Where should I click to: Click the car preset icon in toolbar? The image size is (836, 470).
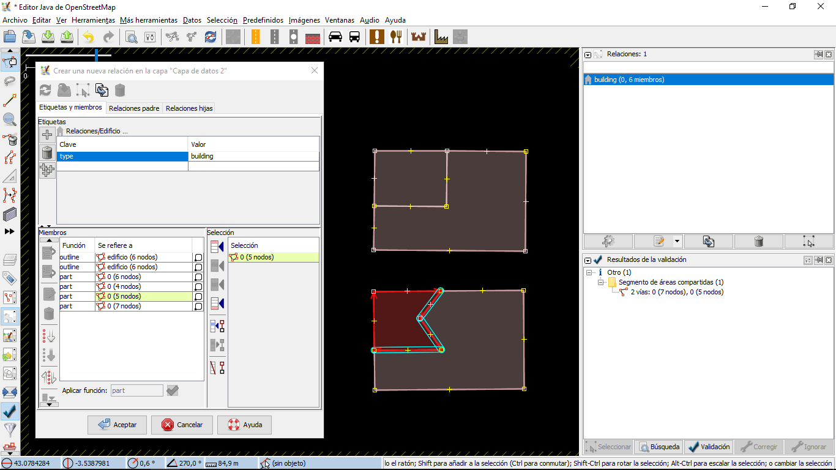point(335,37)
